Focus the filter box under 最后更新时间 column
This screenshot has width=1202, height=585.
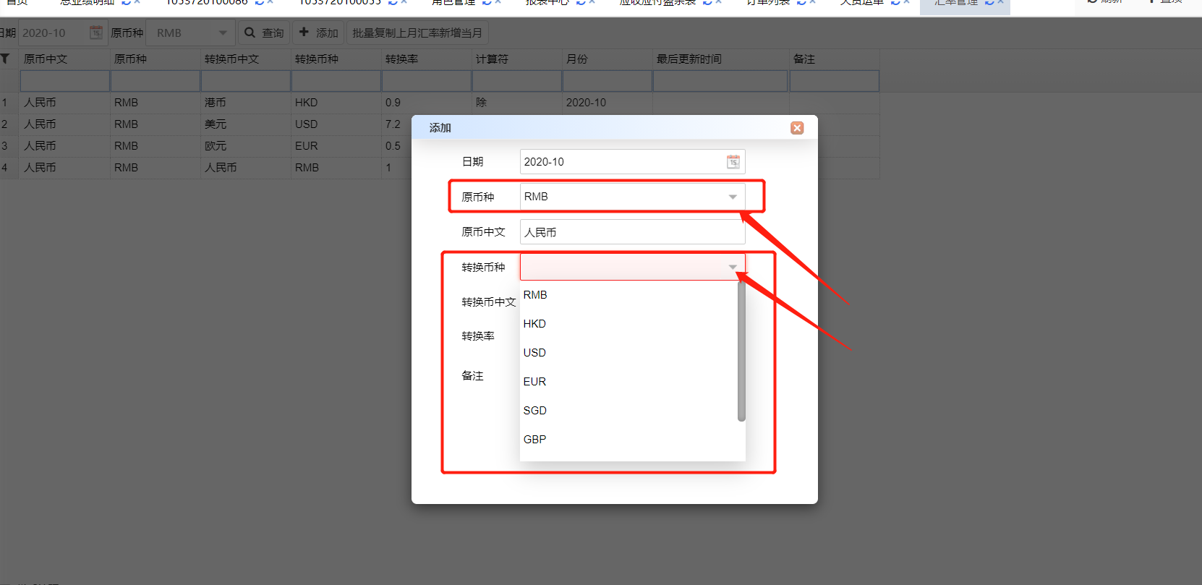coord(720,81)
